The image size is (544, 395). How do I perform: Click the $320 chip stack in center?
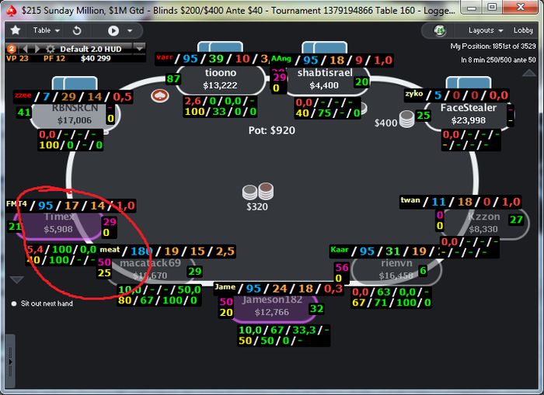point(257,192)
